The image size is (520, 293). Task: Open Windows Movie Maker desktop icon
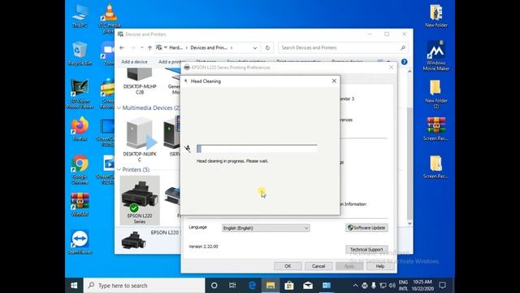tap(435, 55)
